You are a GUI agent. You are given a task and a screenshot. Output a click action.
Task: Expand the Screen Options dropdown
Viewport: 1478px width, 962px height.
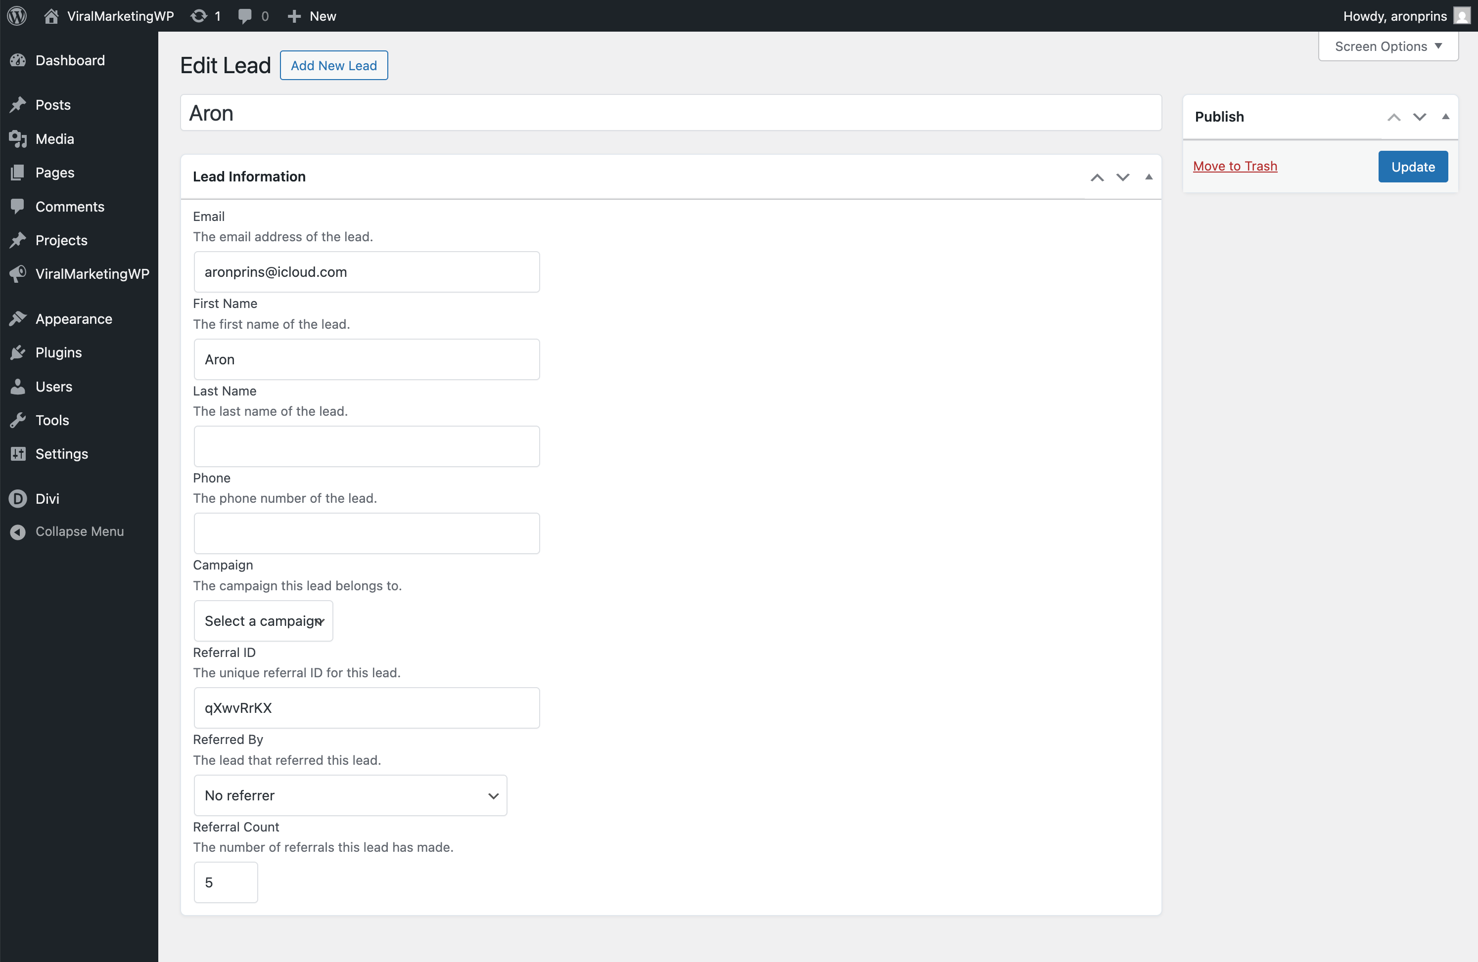(x=1387, y=46)
